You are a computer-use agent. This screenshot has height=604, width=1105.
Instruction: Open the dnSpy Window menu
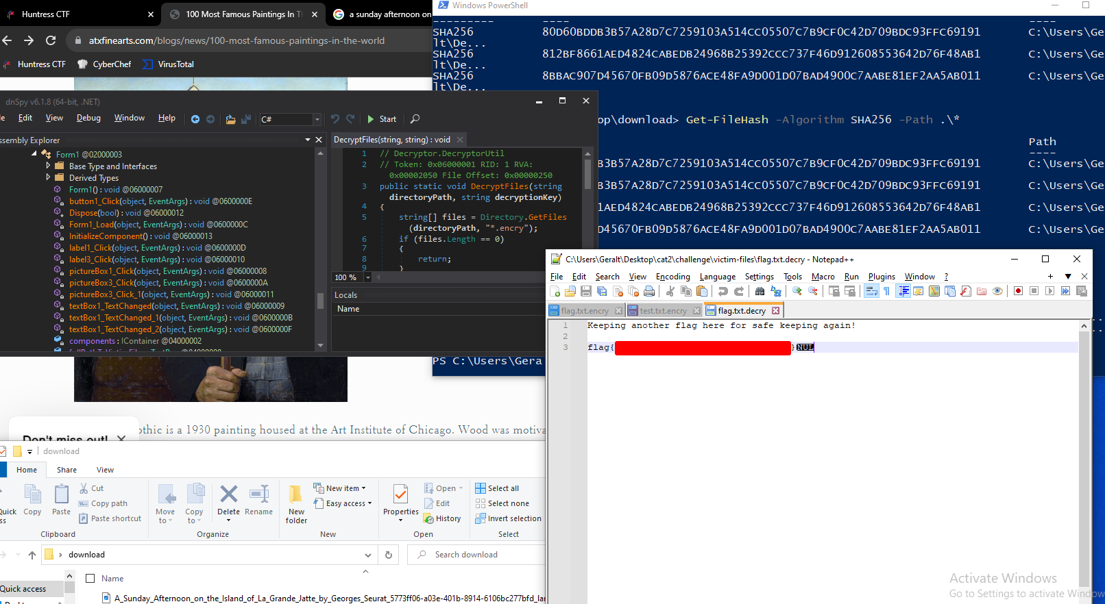(x=130, y=118)
